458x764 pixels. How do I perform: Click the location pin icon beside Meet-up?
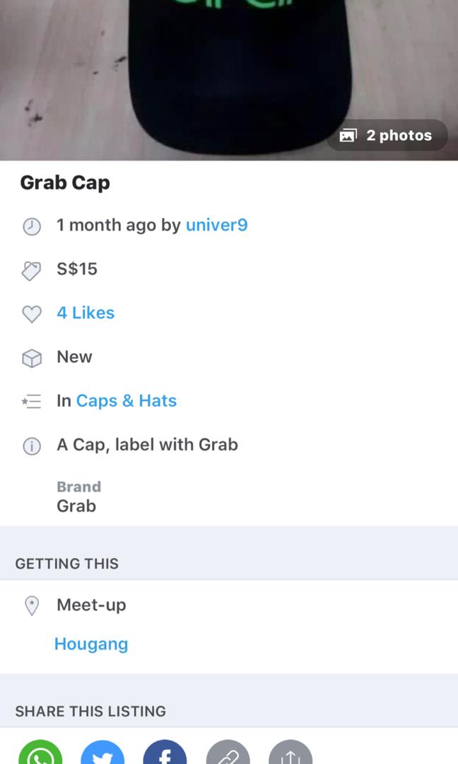pyautogui.click(x=32, y=606)
